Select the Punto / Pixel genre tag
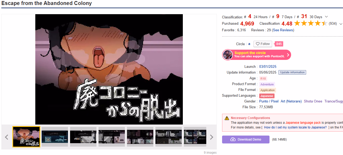This screenshot has height=155, width=343. (x=269, y=101)
